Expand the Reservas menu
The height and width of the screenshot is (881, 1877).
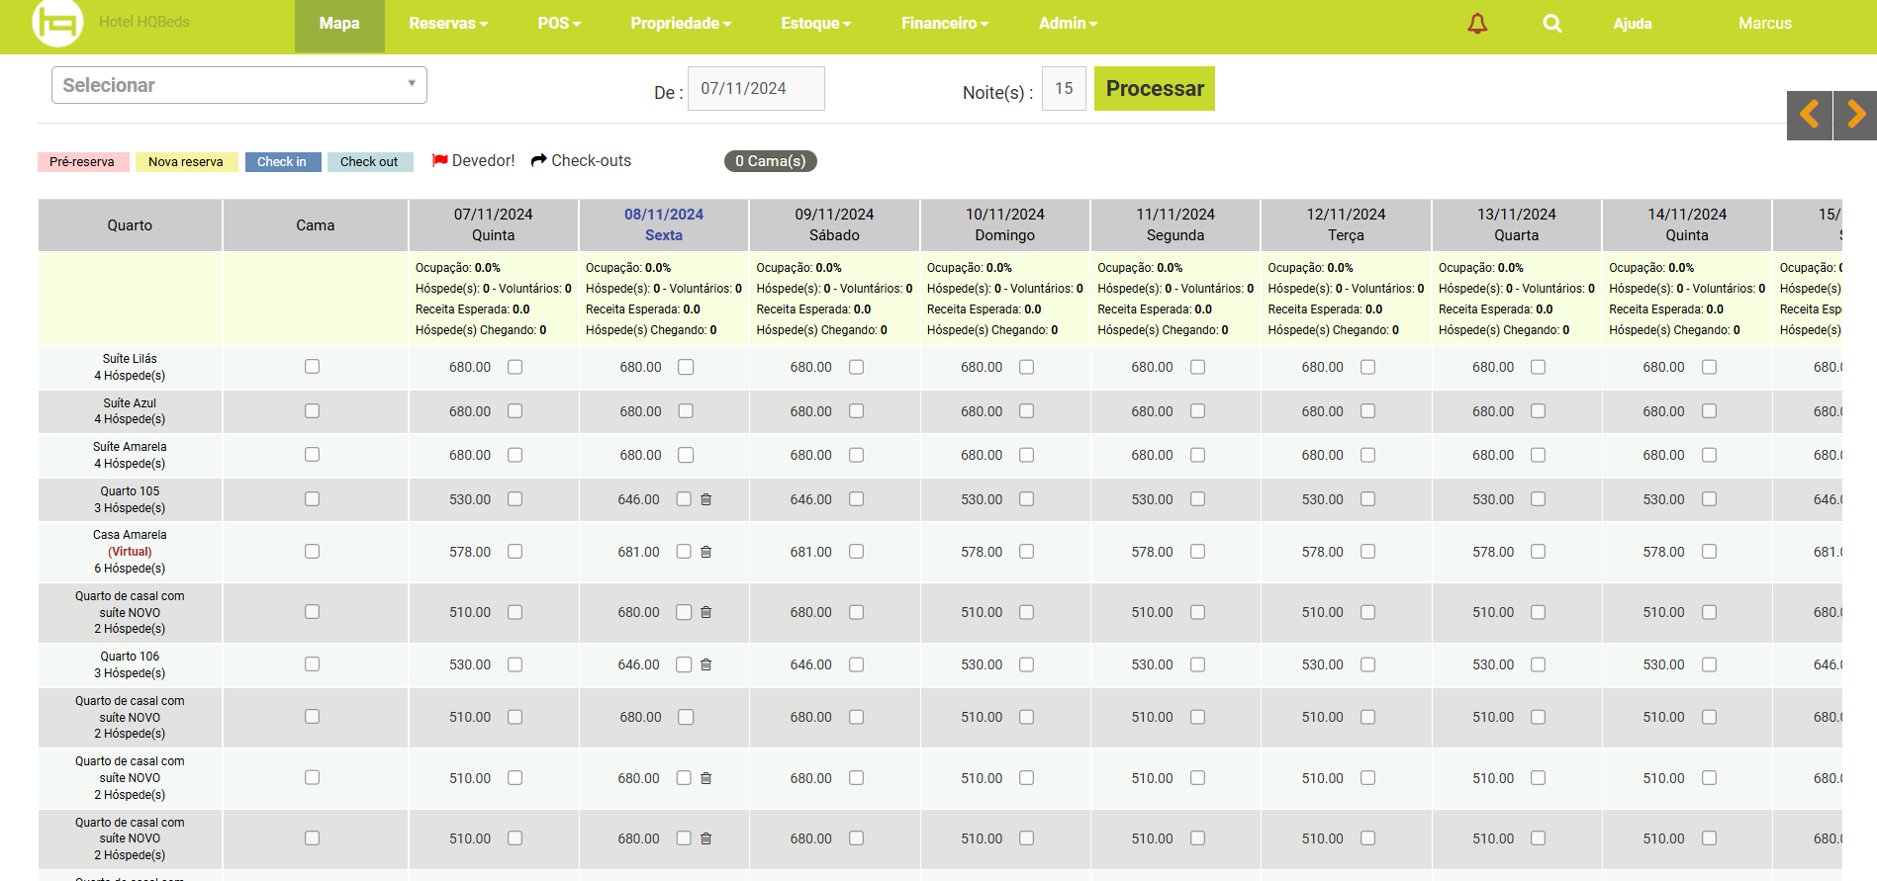point(448,24)
